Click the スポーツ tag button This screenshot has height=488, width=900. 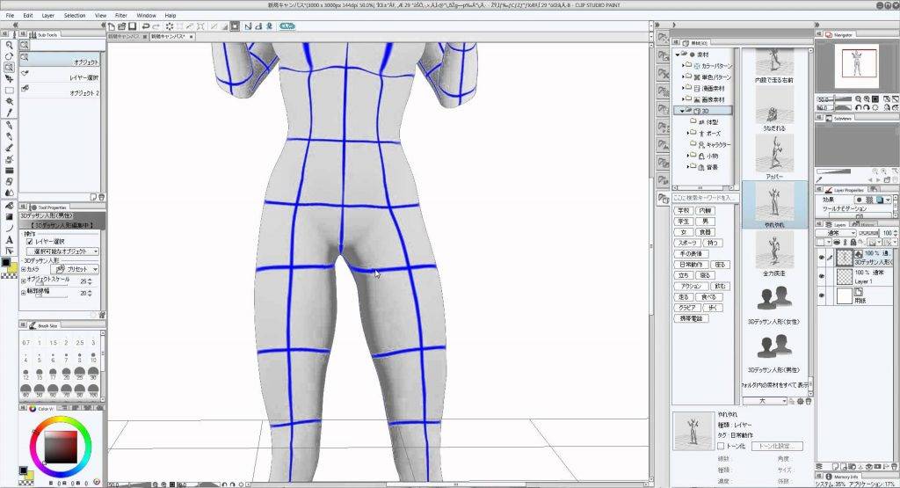[x=687, y=243]
